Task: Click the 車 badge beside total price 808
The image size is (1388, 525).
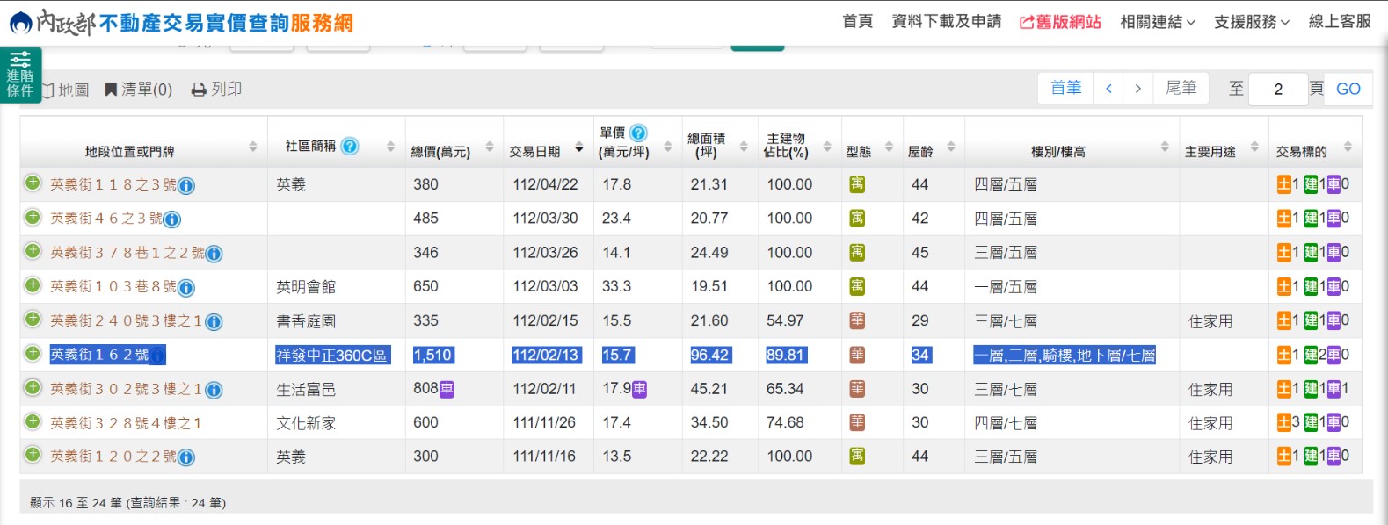Action: (447, 389)
